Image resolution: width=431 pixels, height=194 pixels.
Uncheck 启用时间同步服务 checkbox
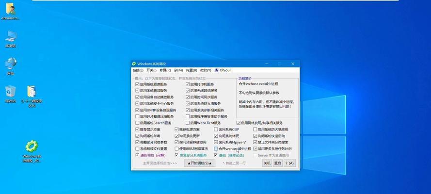click(188, 97)
